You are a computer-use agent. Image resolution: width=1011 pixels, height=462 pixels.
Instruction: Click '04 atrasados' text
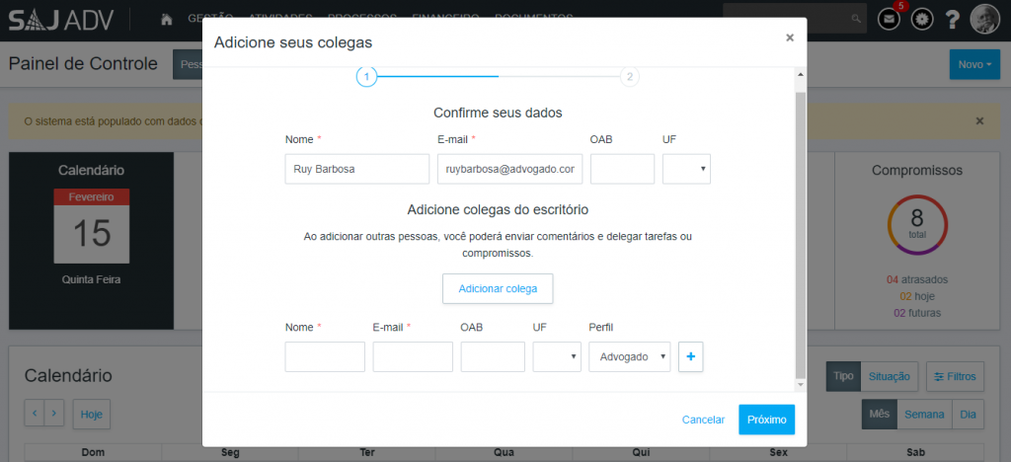point(917,279)
